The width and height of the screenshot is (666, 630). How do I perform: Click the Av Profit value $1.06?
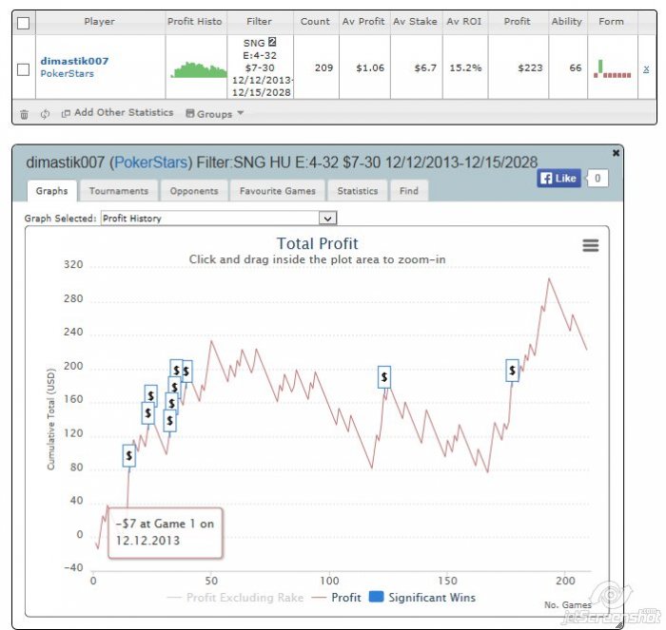click(370, 67)
